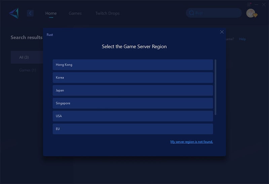Go back using the back arrow
This screenshot has width=269, height=184.
point(30,13)
